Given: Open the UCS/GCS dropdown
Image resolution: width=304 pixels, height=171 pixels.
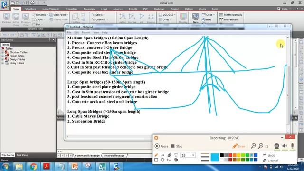Looking at the screenshot, I should (x=167, y=15).
